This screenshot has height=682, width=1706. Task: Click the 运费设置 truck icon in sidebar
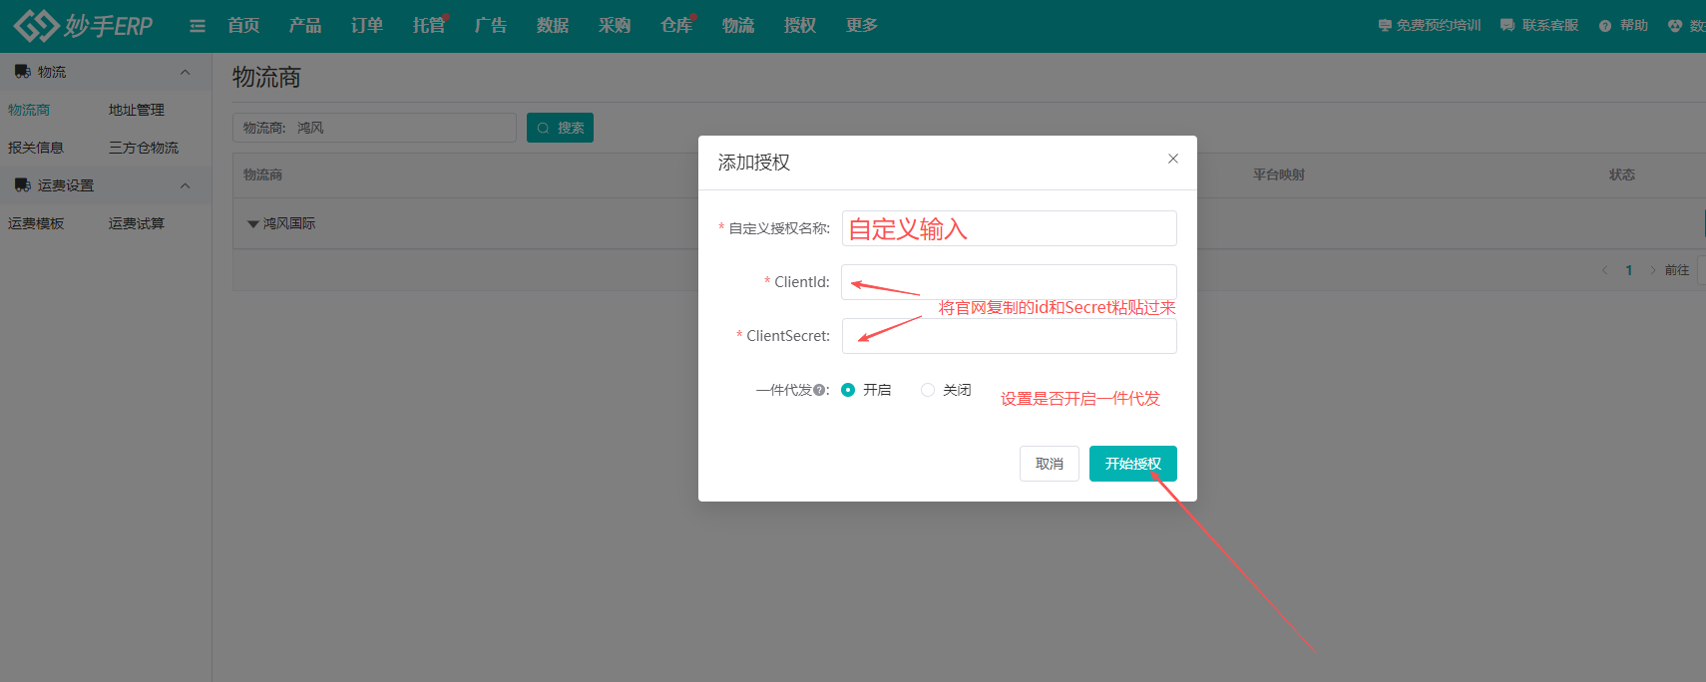22,185
